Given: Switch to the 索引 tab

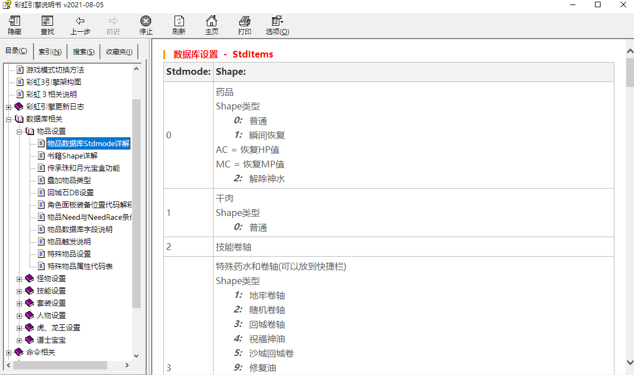Looking at the screenshot, I should [50, 52].
